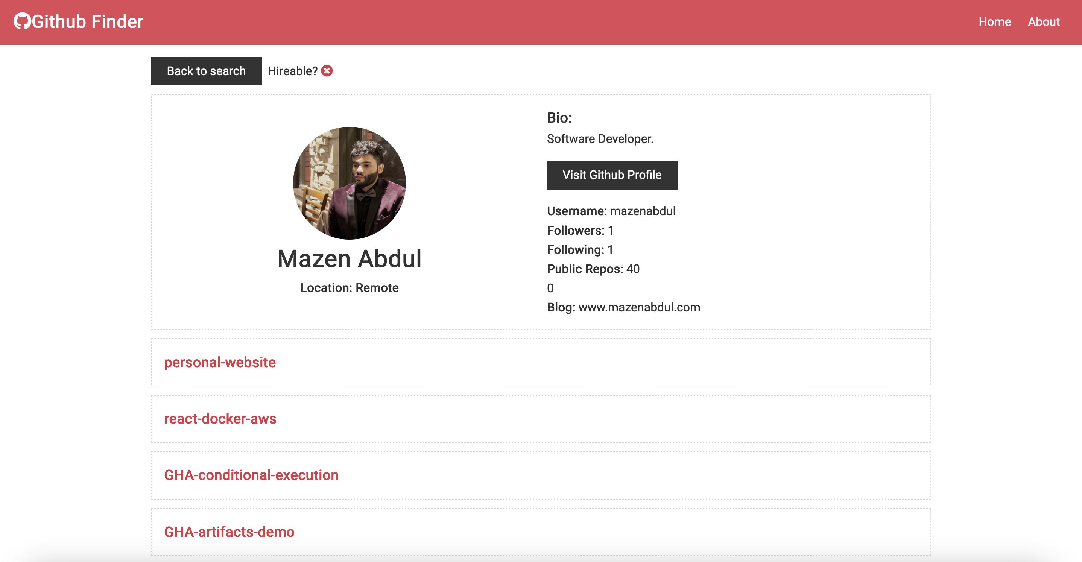Open the GHA-conditional-execution repository link
1082x562 pixels.
[x=251, y=475]
